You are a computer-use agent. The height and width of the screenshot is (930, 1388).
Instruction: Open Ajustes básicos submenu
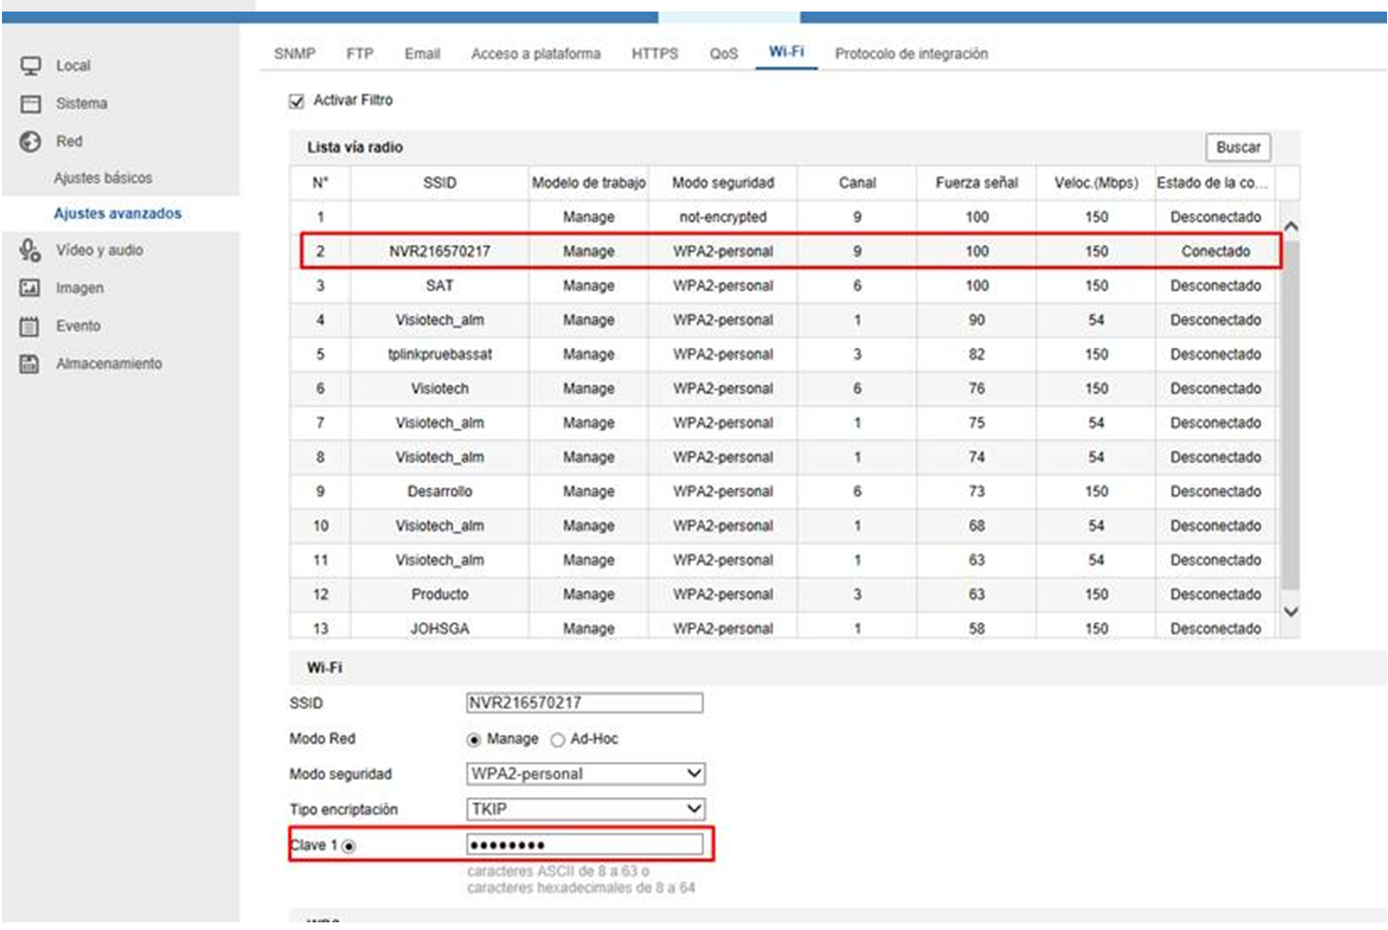(x=103, y=178)
